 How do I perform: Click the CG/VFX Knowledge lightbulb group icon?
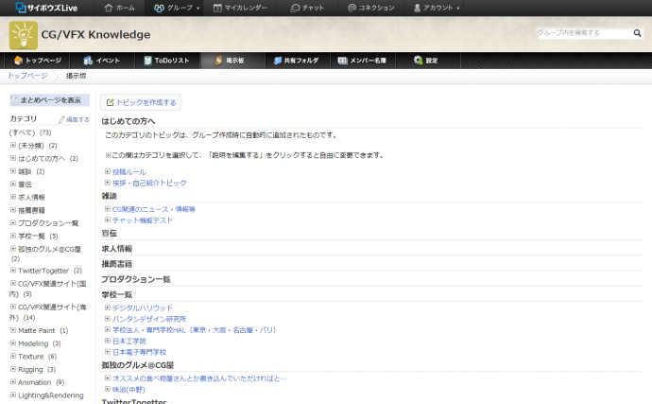click(24, 35)
